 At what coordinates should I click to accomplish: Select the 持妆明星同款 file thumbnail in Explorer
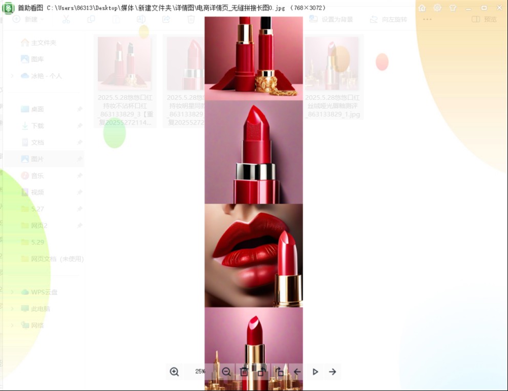[x=186, y=63]
